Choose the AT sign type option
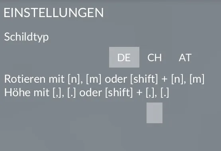221x151 pixels. pos(185,57)
